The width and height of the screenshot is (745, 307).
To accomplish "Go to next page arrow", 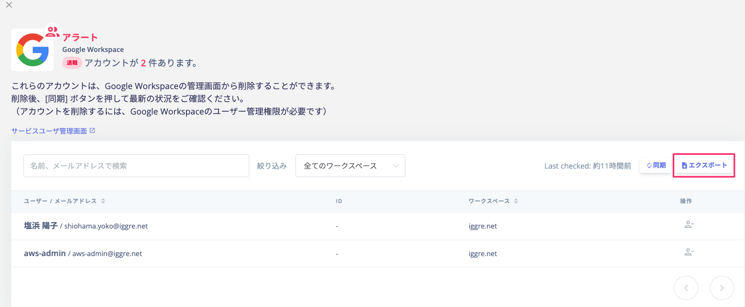I will tap(722, 288).
